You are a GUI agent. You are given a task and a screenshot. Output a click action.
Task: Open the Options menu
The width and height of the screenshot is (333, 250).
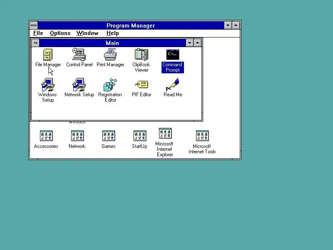pyautogui.click(x=60, y=33)
